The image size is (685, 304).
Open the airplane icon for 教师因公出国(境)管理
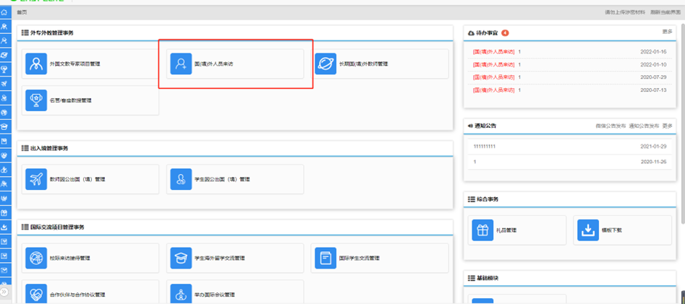point(36,179)
